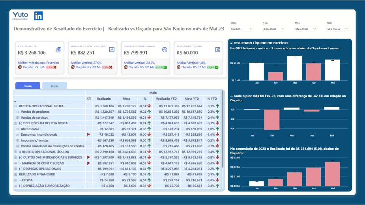Collapse the Receita Operacional Bruta row

(x=16, y=106)
